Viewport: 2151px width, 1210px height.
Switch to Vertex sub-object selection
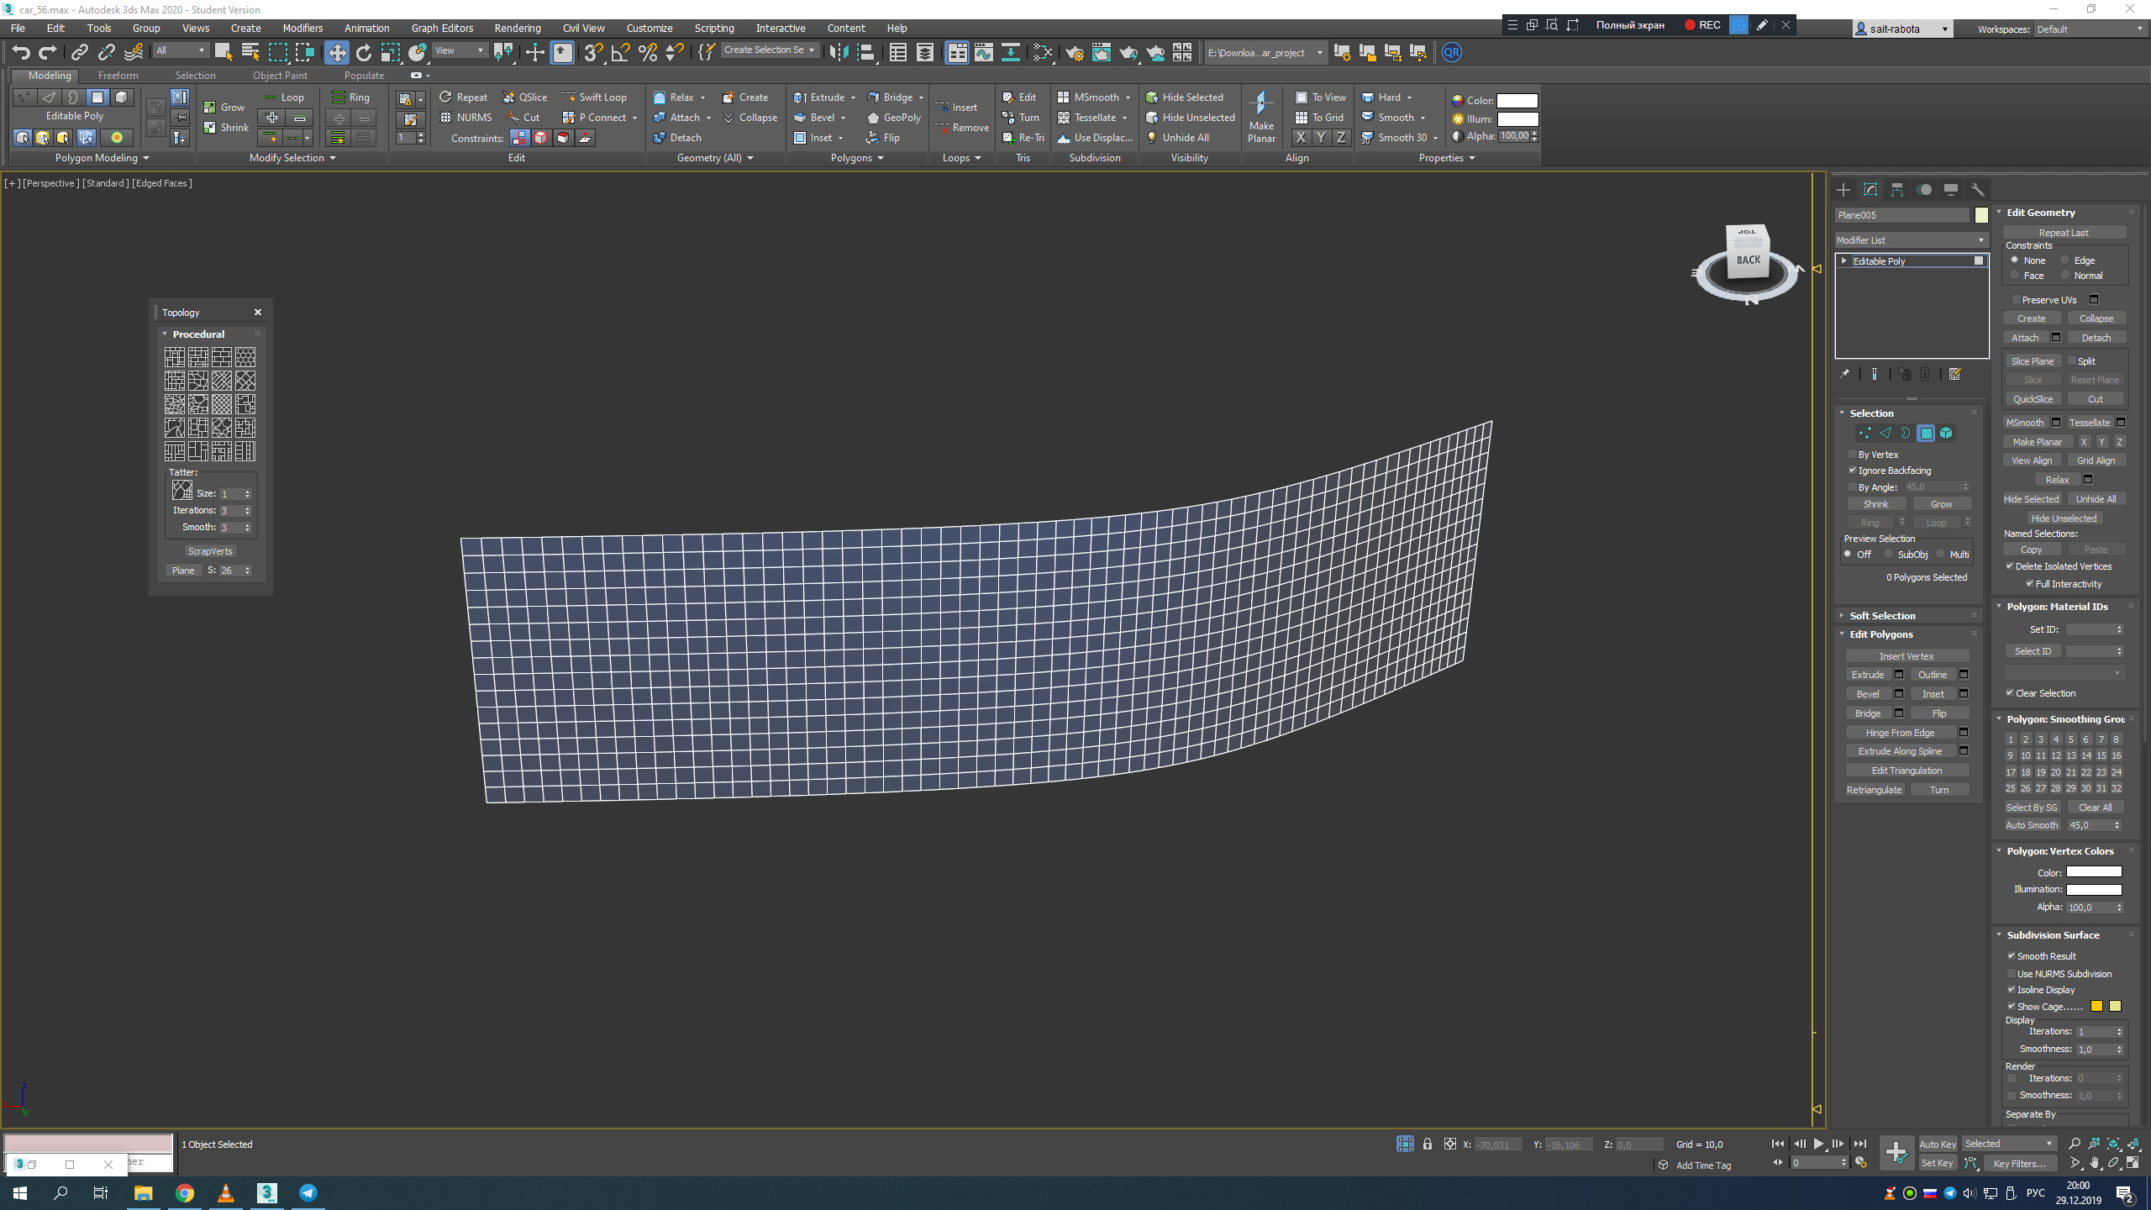[1864, 434]
